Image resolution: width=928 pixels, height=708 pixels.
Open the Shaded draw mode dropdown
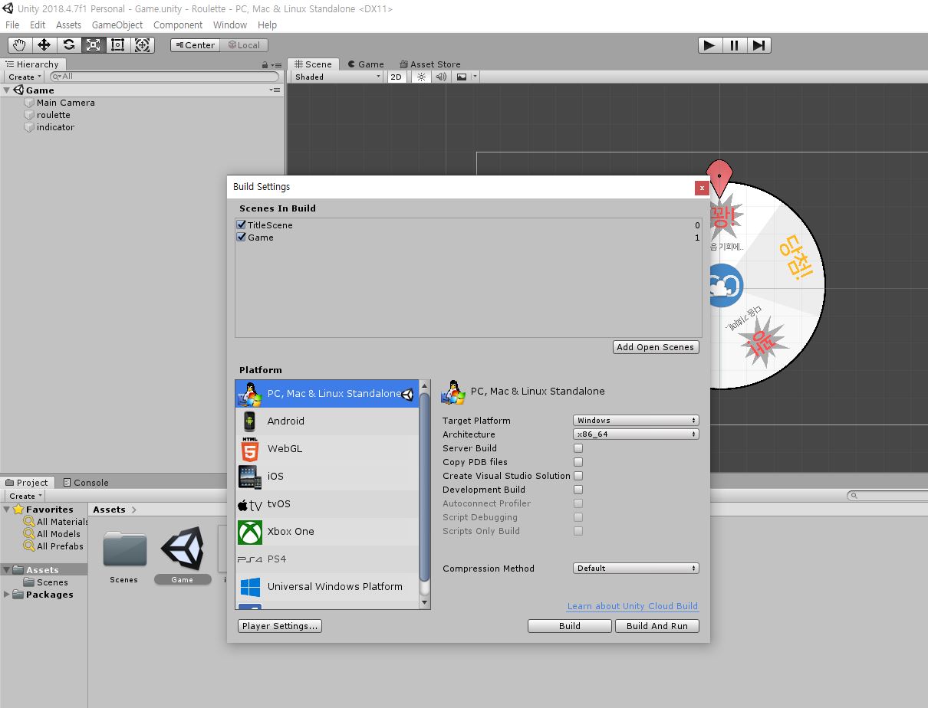click(337, 77)
